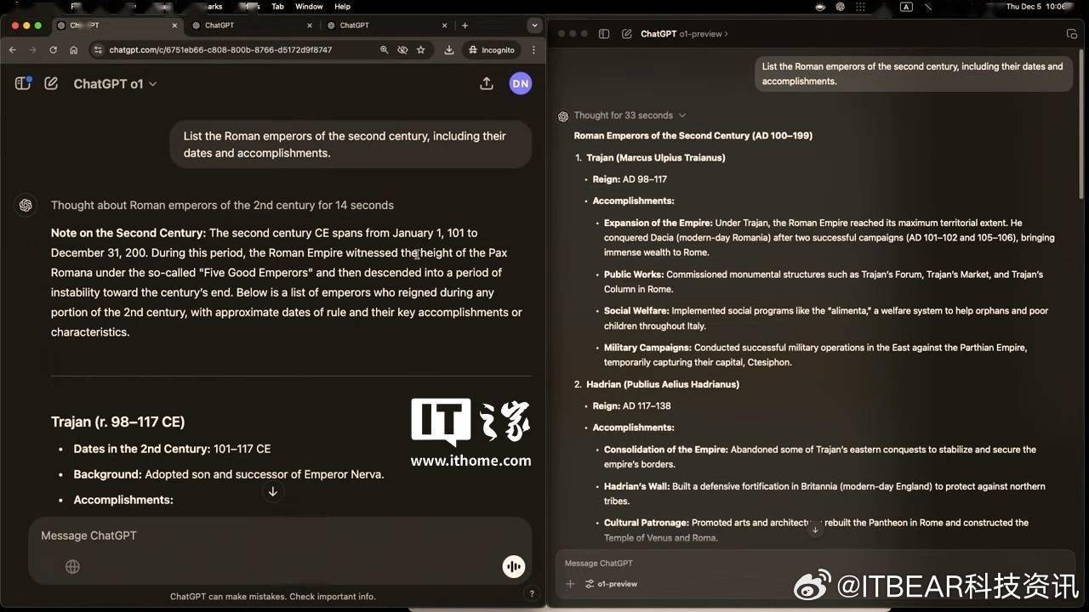Click the crossed-eye tracking protection icon

(x=402, y=50)
